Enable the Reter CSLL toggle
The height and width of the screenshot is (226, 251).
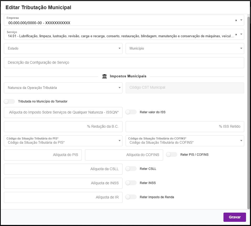(131, 169)
